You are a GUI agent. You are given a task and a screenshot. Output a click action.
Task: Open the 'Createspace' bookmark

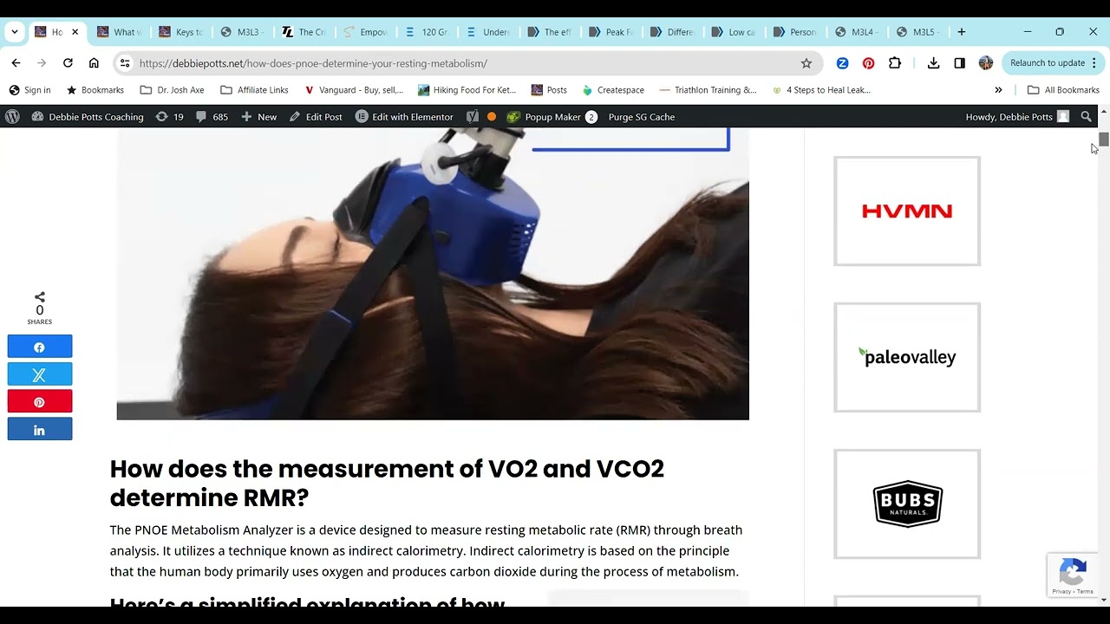(x=613, y=90)
